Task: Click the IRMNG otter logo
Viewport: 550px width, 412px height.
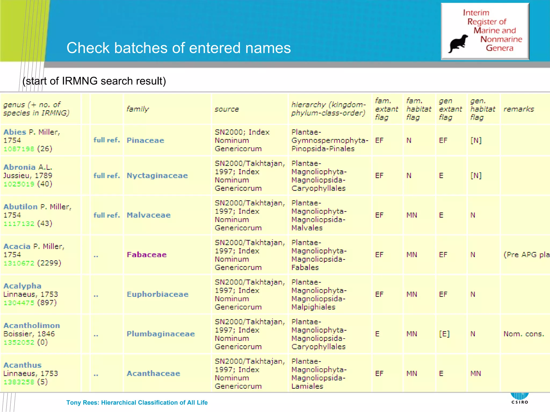Action: pyautogui.click(x=485, y=31)
